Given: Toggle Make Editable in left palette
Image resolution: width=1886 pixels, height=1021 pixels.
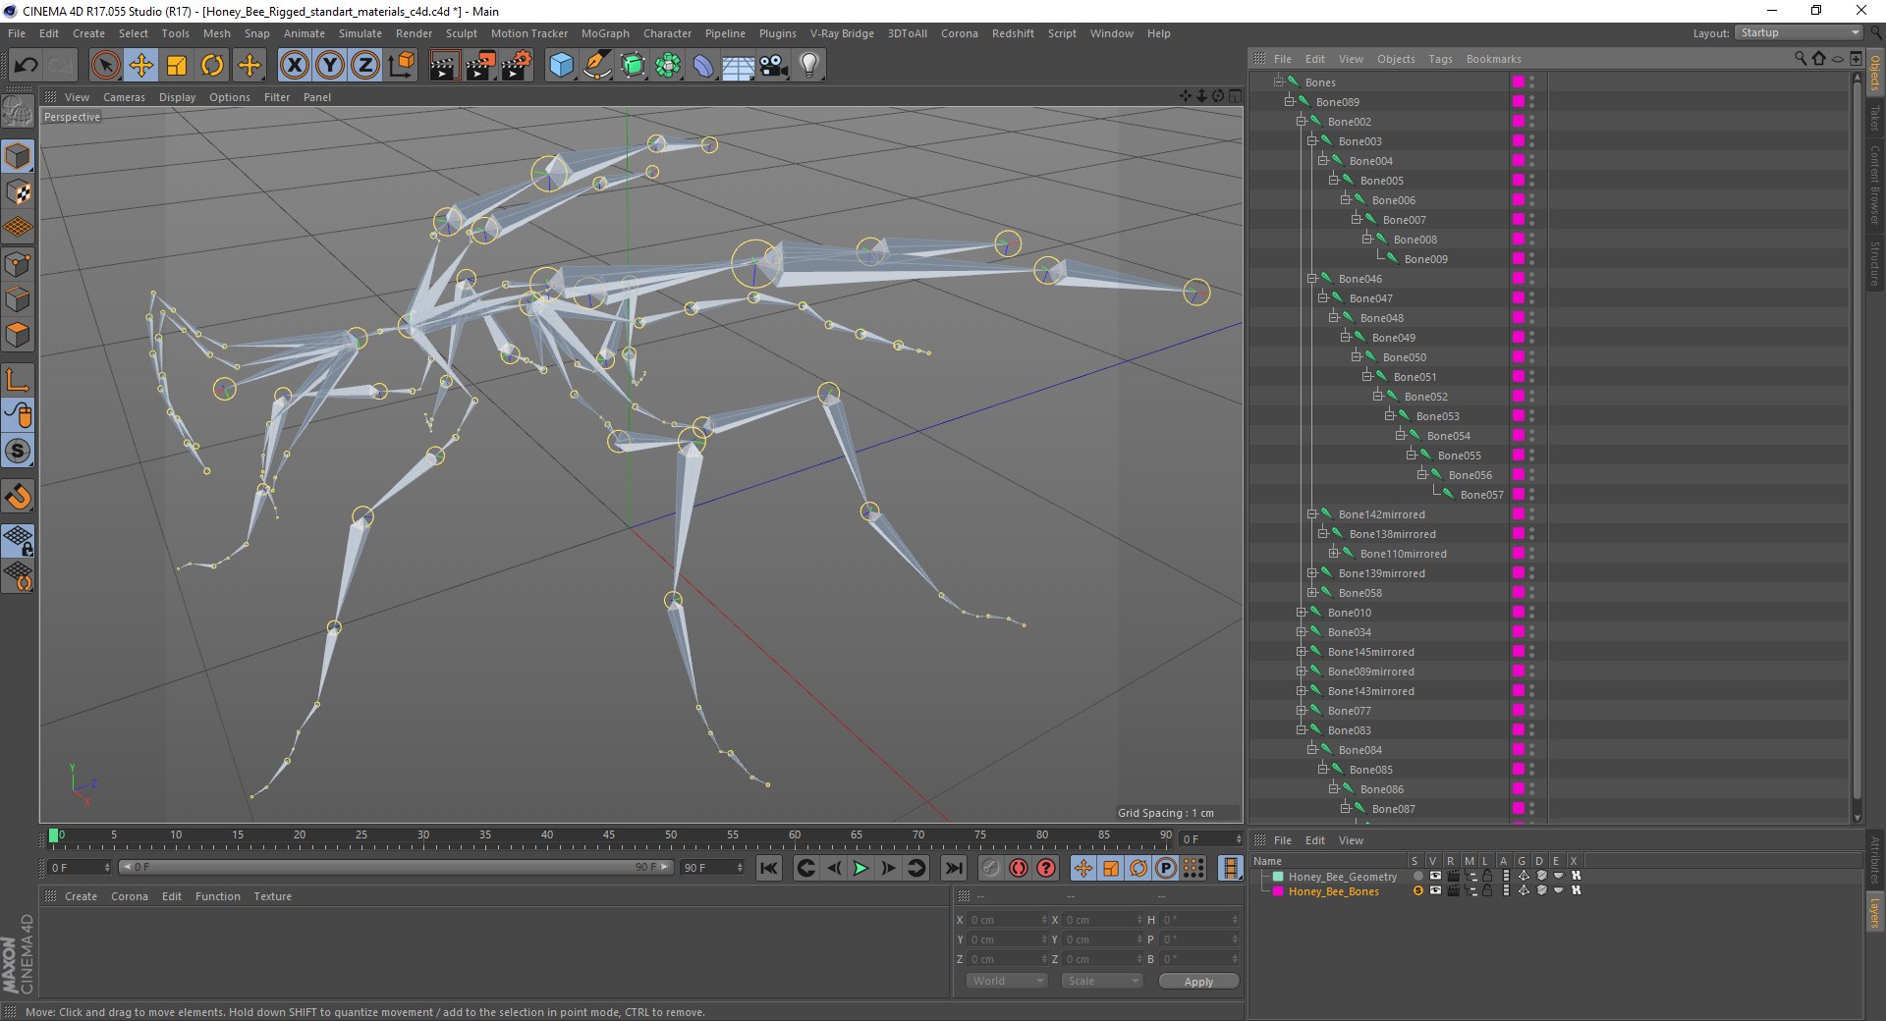Looking at the screenshot, I should (x=18, y=112).
